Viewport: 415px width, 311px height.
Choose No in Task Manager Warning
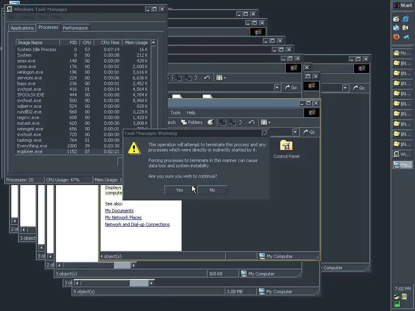coord(212,190)
